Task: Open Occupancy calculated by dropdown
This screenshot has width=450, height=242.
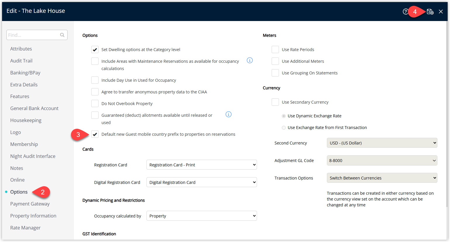Action: tap(201, 216)
